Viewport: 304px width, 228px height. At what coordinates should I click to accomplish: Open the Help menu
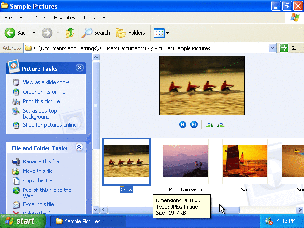(107, 18)
